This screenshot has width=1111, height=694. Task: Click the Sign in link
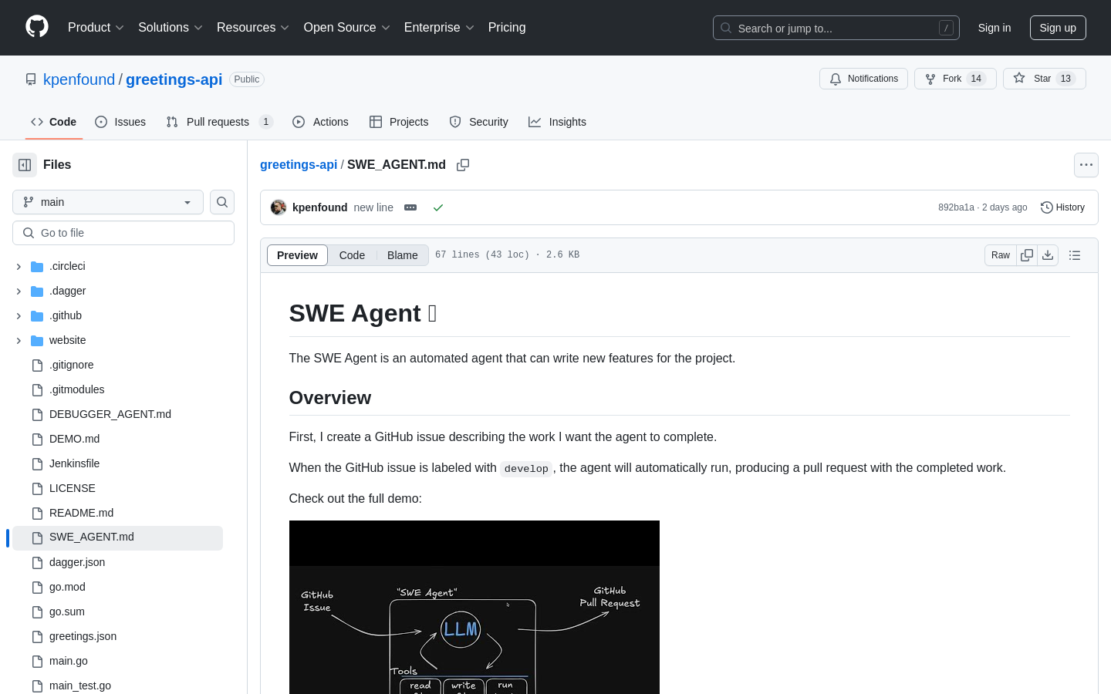pyautogui.click(x=994, y=28)
